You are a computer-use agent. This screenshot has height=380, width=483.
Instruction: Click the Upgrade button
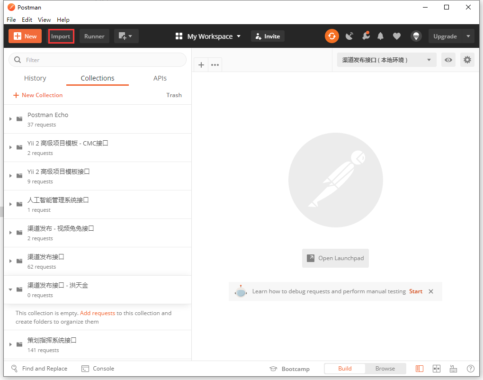coord(445,36)
